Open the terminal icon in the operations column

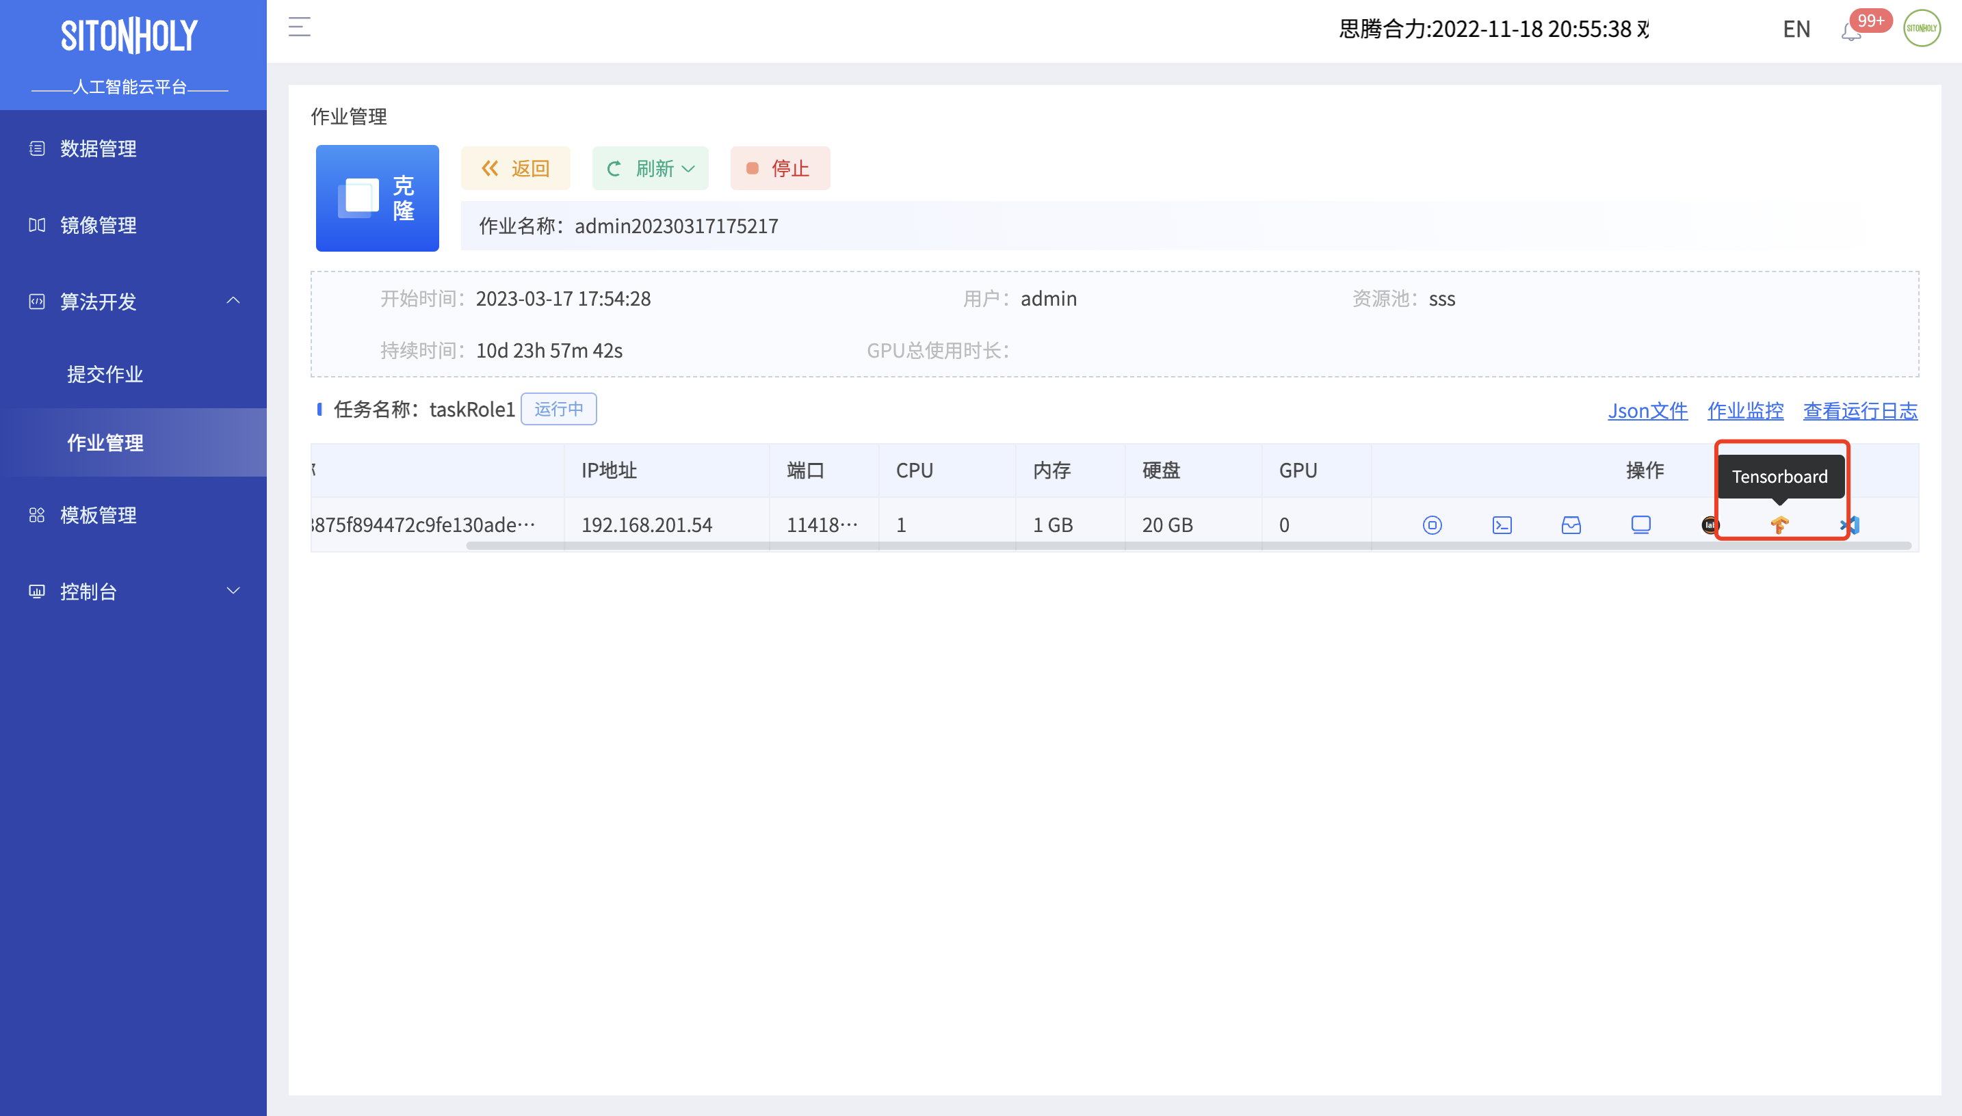[x=1501, y=525]
